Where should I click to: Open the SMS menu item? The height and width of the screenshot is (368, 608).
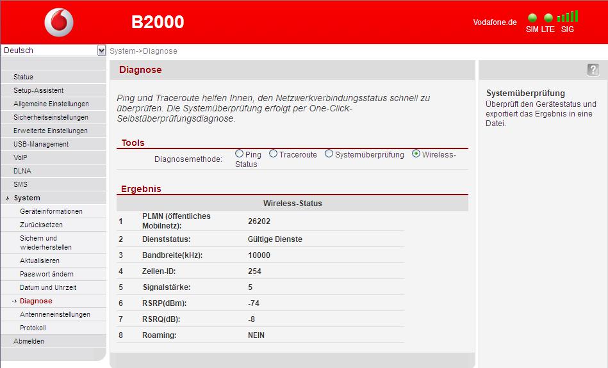(x=54, y=184)
